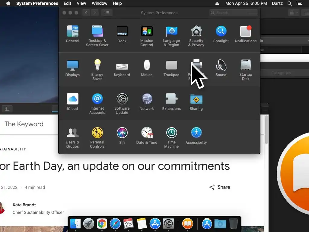Screen dimensions: 309x232
Task: Open Parental Controls preferences
Action: tap(97, 137)
